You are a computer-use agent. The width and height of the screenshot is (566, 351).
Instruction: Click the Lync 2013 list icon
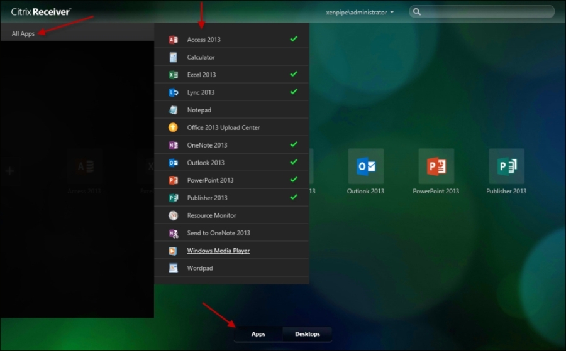(x=174, y=92)
